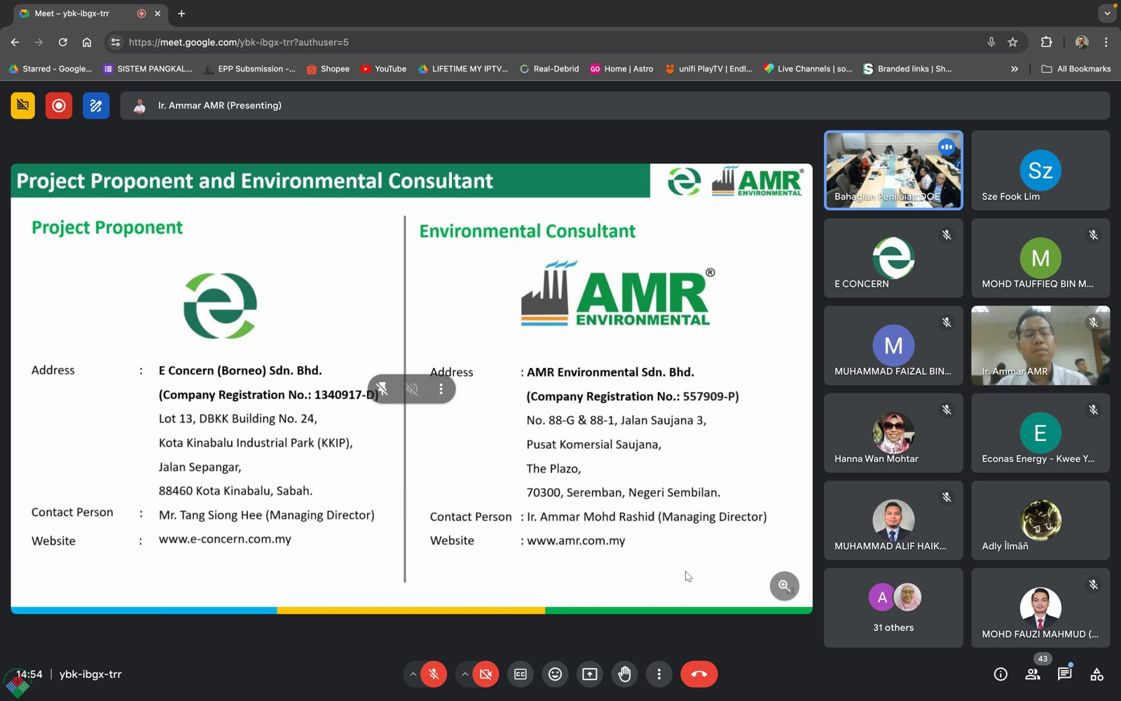This screenshot has height=701, width=1121.
Task: Open the All Bookmarks folder
Action: 1076,69
